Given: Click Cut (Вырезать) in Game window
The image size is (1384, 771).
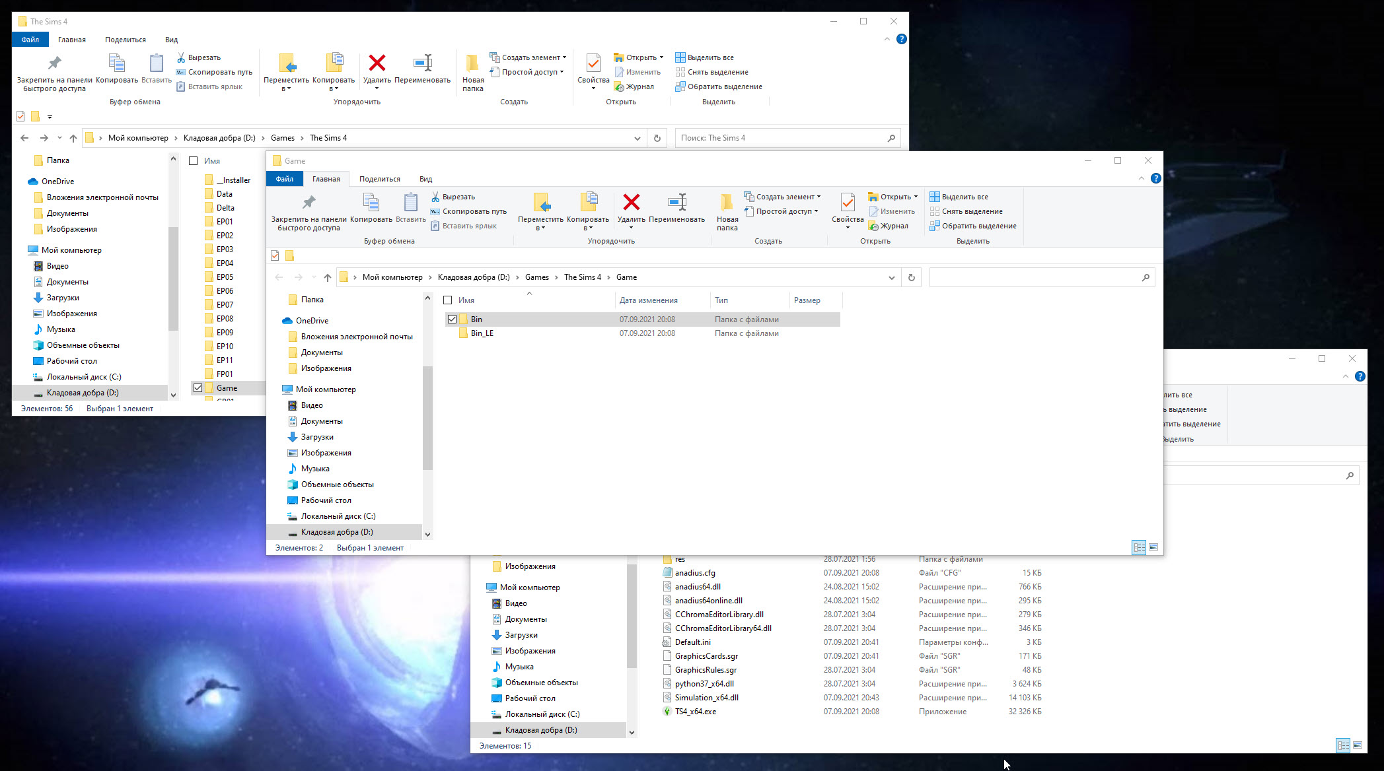Looking at the screenshot, I should click(453, 197).
